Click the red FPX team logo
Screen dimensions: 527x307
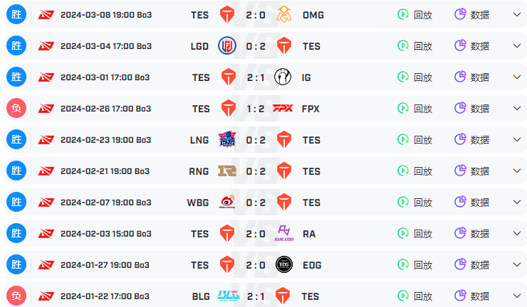(283, 108)
